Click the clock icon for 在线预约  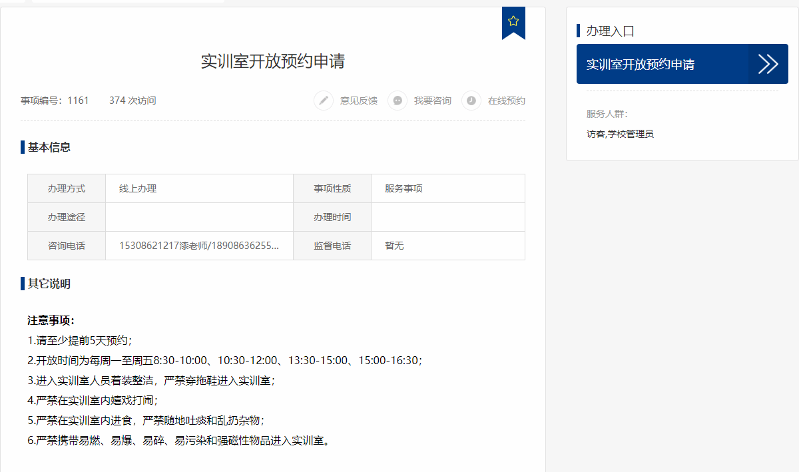coord(471,101)
